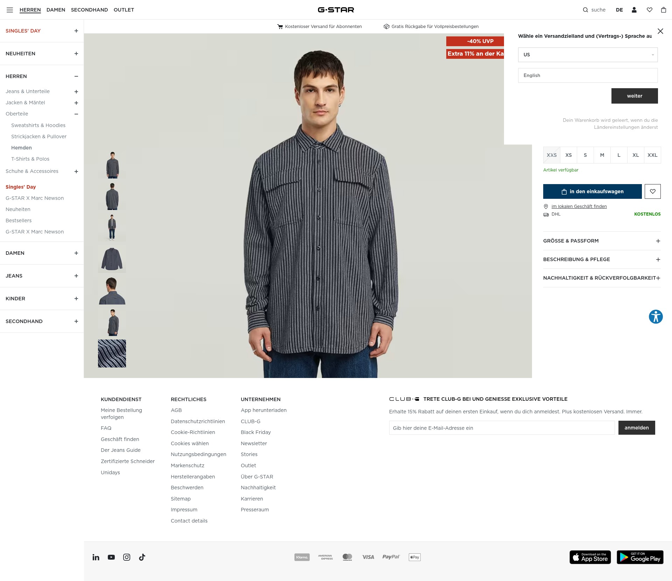Image resolution: width=672 pixels, height=581 pixels.
Task: Click the G-STAR logo
Action: [336, 10]
